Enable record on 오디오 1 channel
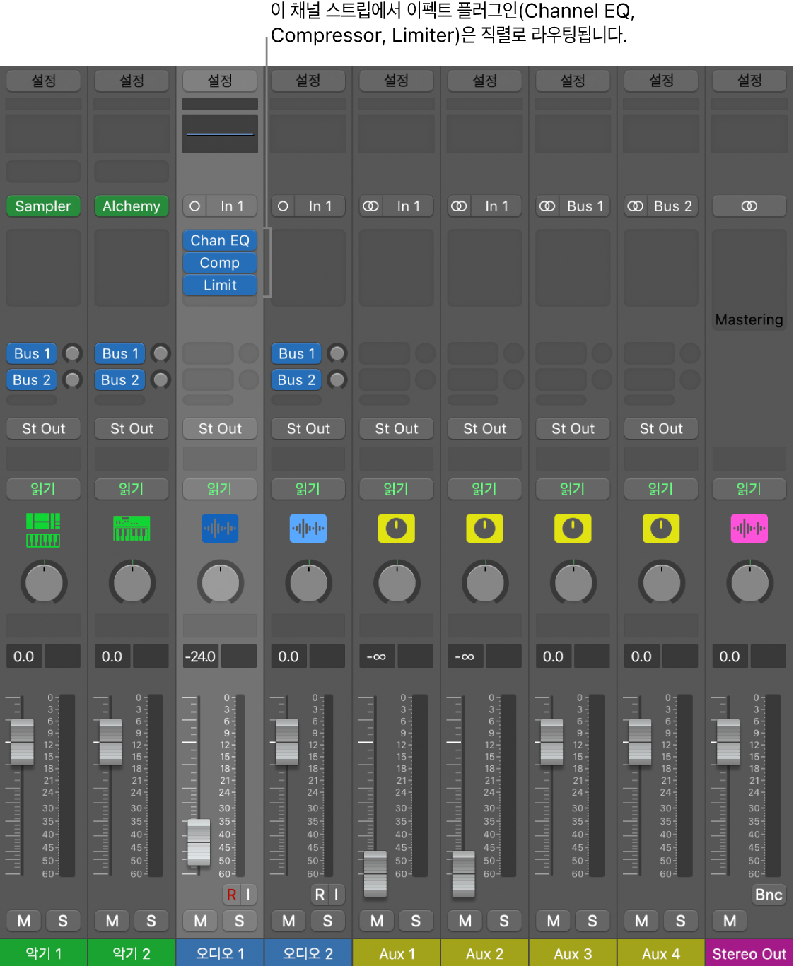Viewport: 794px width, 966px height. pyautogui.click(x=231, y=895)
